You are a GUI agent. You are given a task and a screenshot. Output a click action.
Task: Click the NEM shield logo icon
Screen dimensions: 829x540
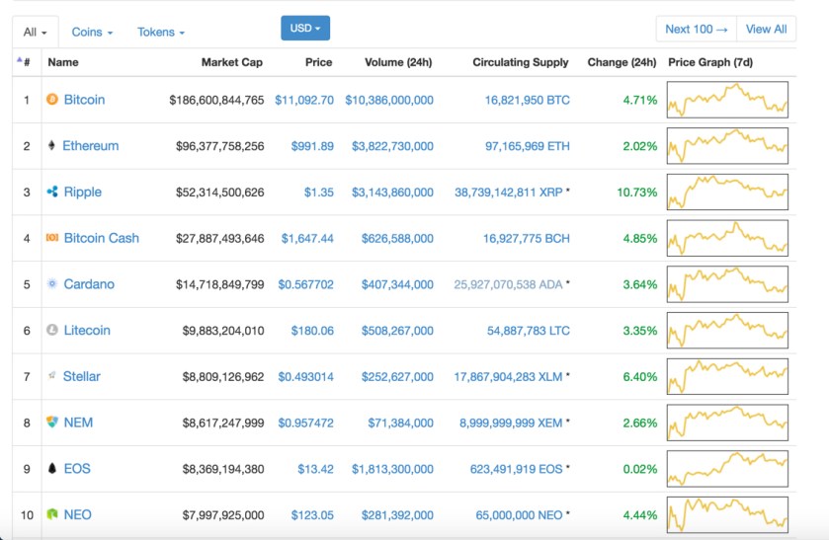click(51, 422)
